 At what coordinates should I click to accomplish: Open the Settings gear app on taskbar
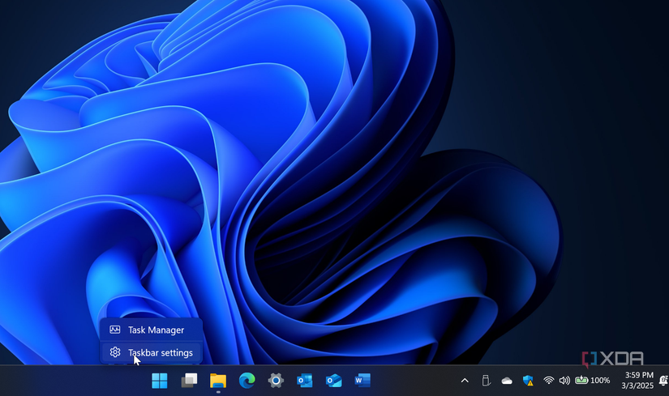[276, 381]
